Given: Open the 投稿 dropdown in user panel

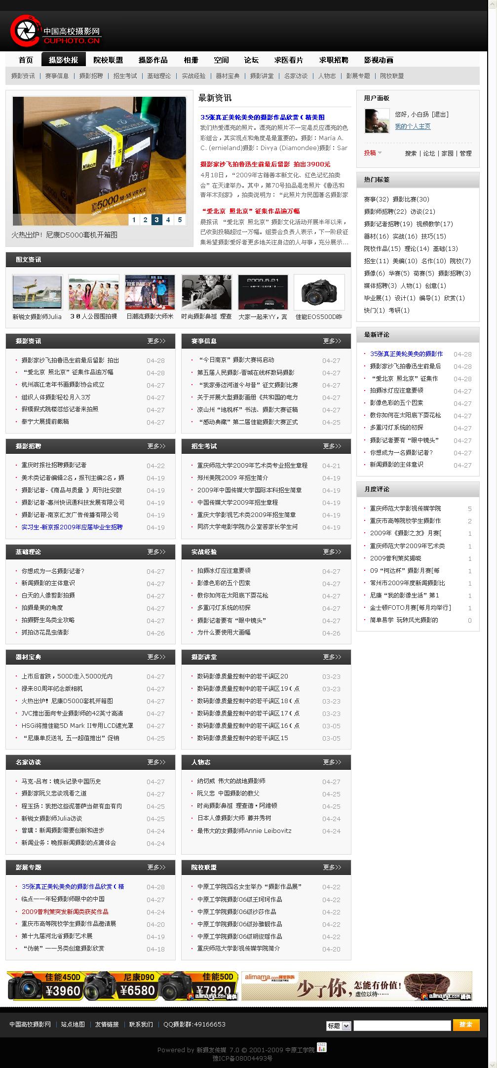Looking at the screenshot, I should (x=373, y=153).
